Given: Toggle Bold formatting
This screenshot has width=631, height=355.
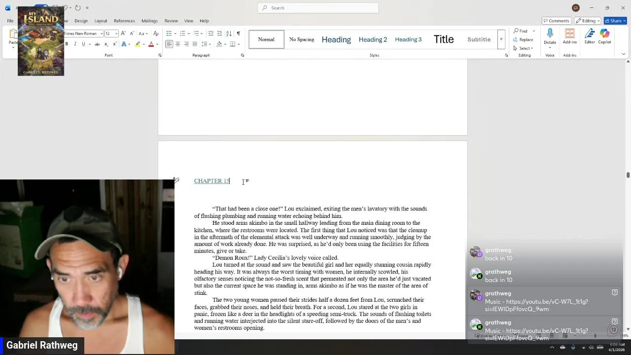Looking at the screenshot, I should pos(67,44).
